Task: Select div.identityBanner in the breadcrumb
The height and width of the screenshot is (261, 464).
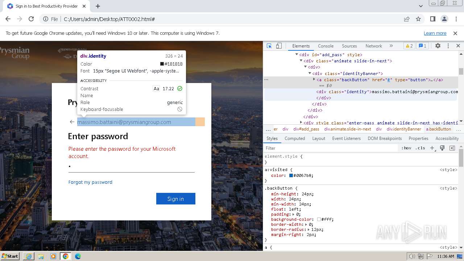Action: pos(404,129)
